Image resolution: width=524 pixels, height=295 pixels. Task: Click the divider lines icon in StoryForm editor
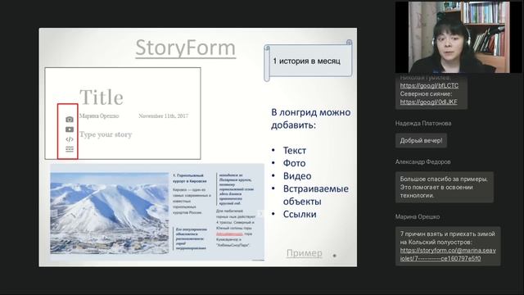pyautogui.click(x=70, y=149)
